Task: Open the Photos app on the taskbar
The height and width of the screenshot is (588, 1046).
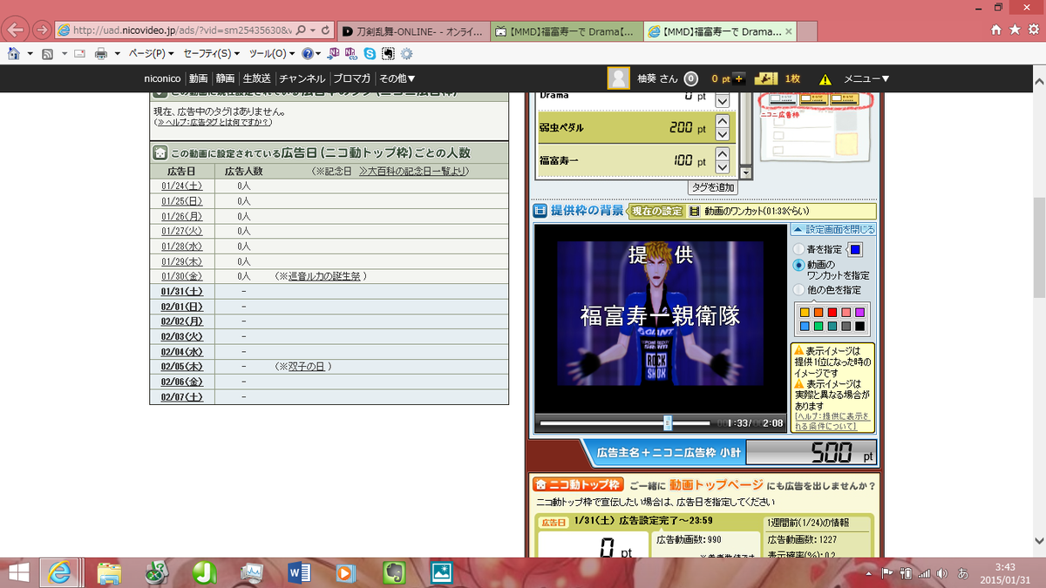Action: click(442, 572)
